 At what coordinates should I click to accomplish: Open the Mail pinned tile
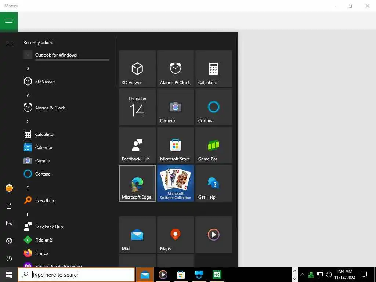tap(137, 235)
